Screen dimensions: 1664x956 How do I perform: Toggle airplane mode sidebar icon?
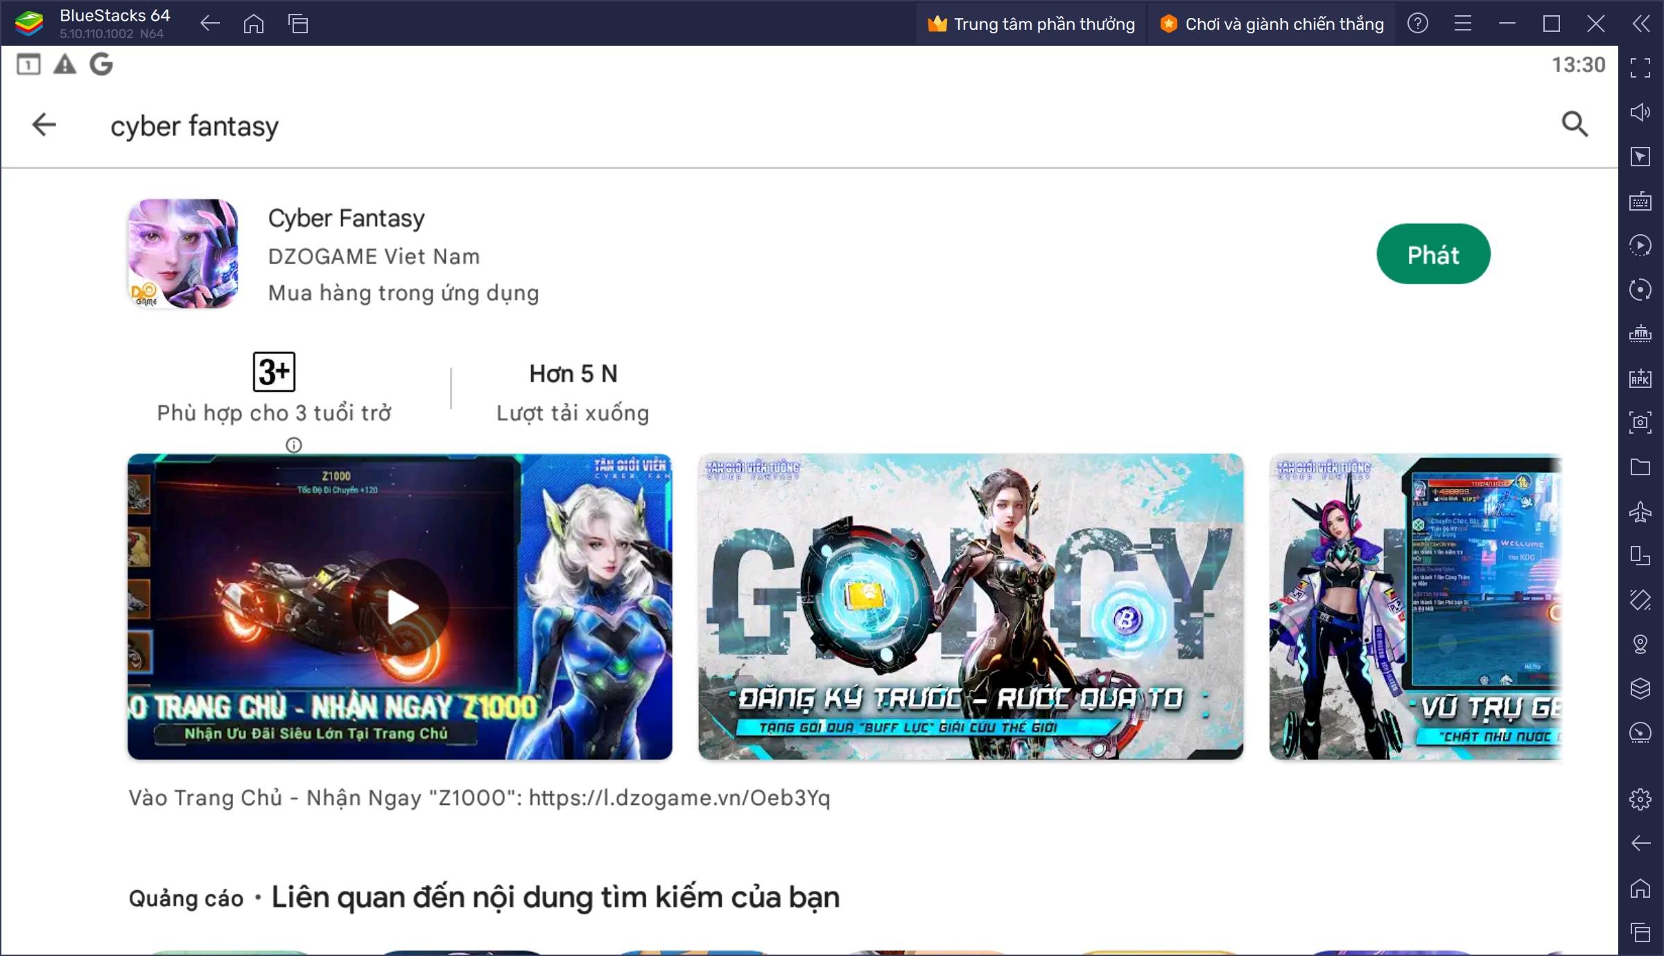[1640, 511]
